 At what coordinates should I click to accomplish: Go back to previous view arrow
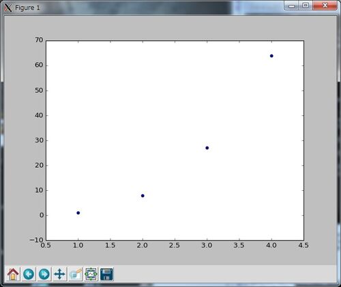pyautogui.click(x=29, y=274)
